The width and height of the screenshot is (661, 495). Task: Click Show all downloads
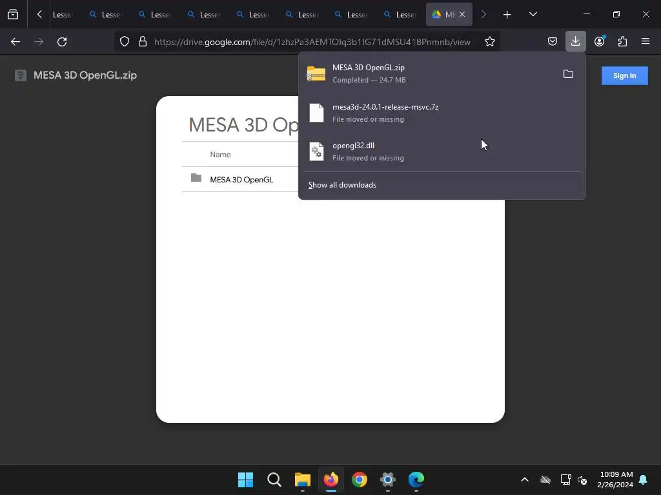342,185
